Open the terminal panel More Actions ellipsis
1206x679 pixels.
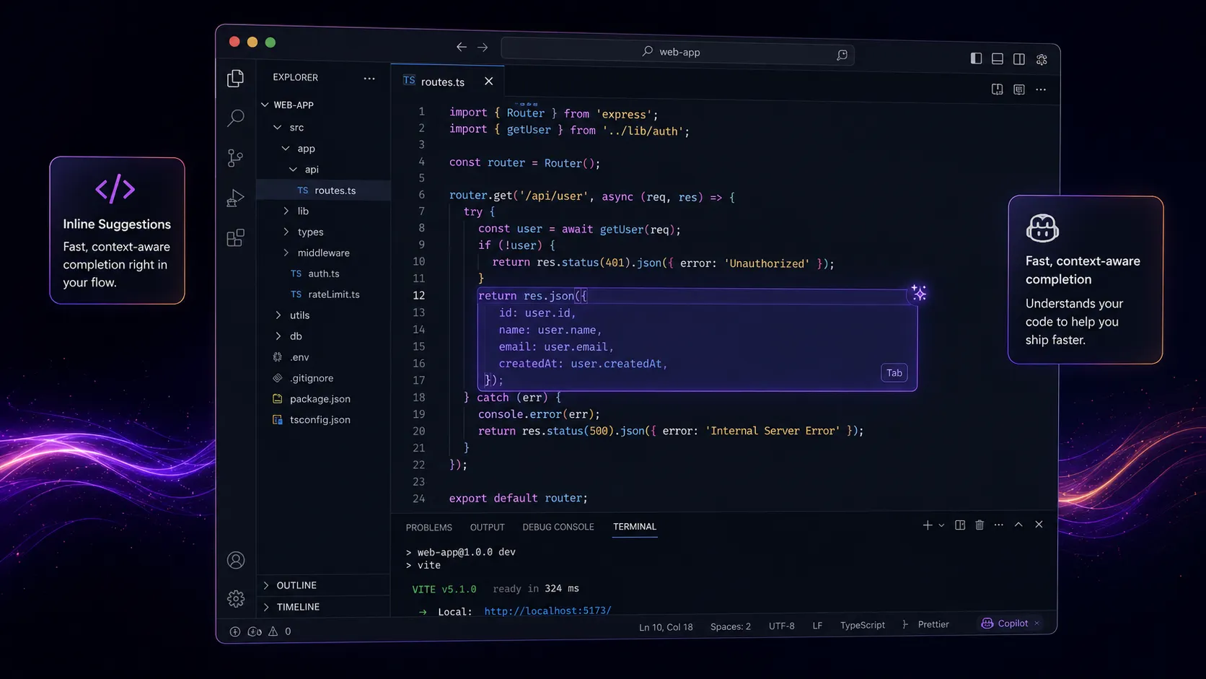999,525
